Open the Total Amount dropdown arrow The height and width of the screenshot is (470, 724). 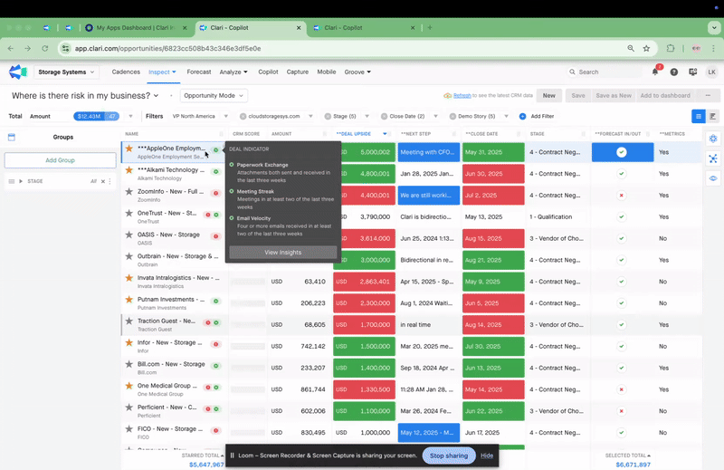coord(130,117)
